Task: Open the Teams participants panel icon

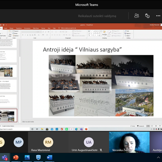Action: (136, 16)
